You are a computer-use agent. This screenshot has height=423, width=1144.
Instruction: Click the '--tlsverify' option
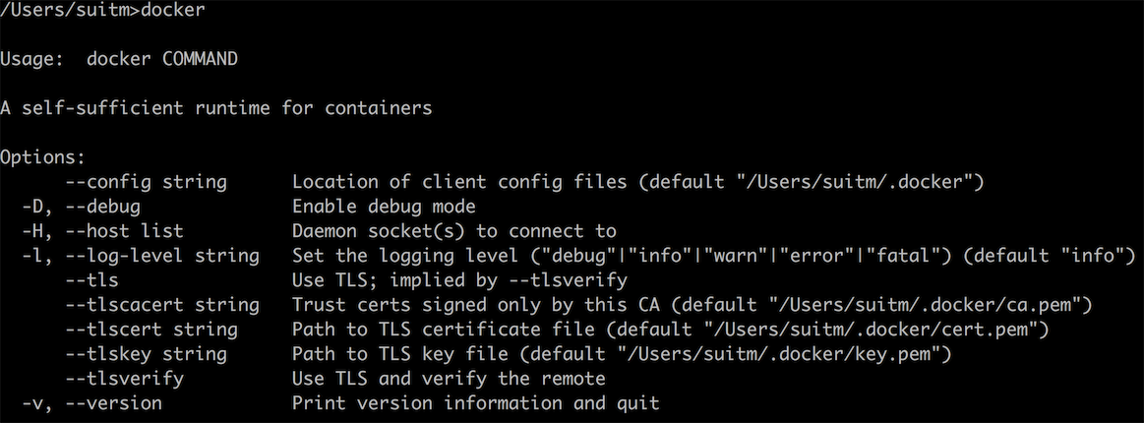click(124, 379)
